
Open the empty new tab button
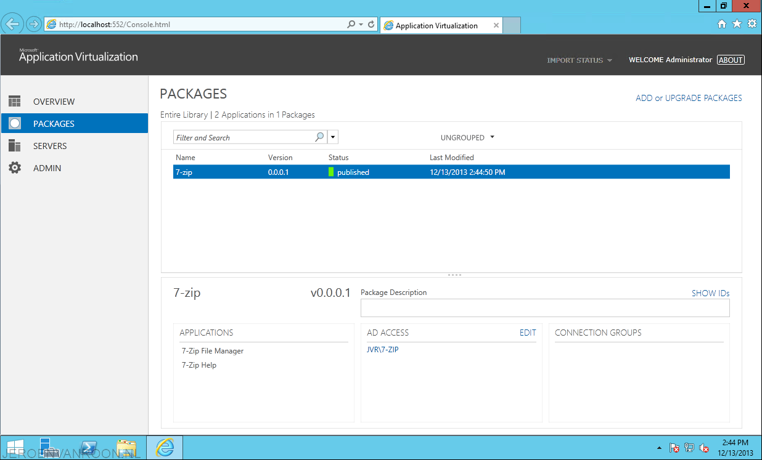point(512,25)
